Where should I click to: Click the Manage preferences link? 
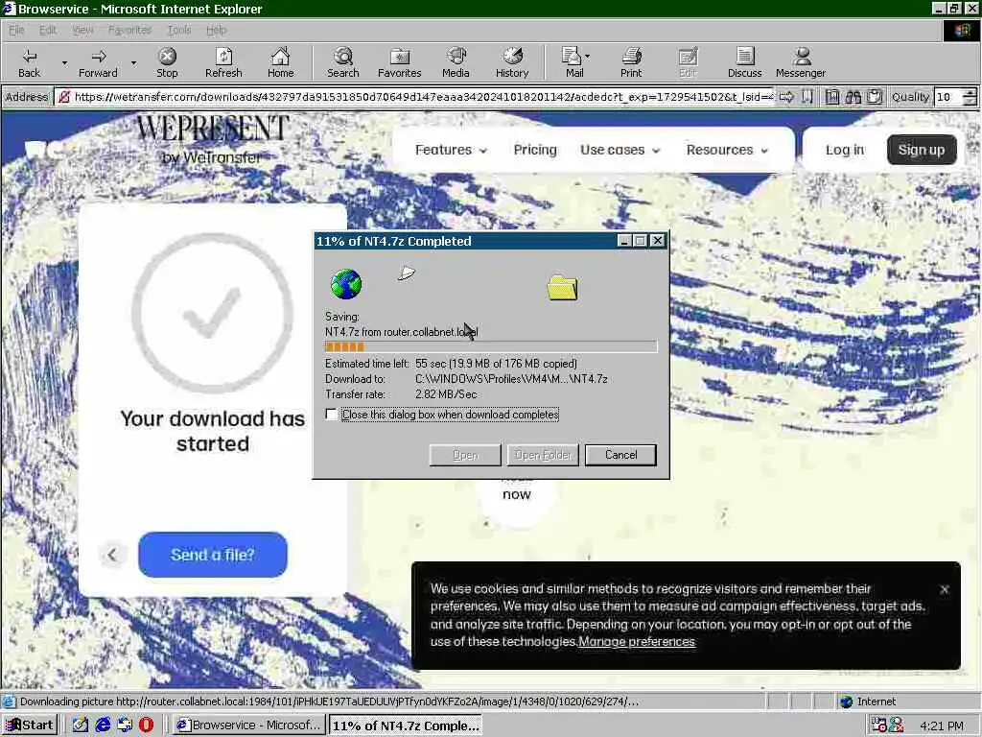[x=637, y=642]
